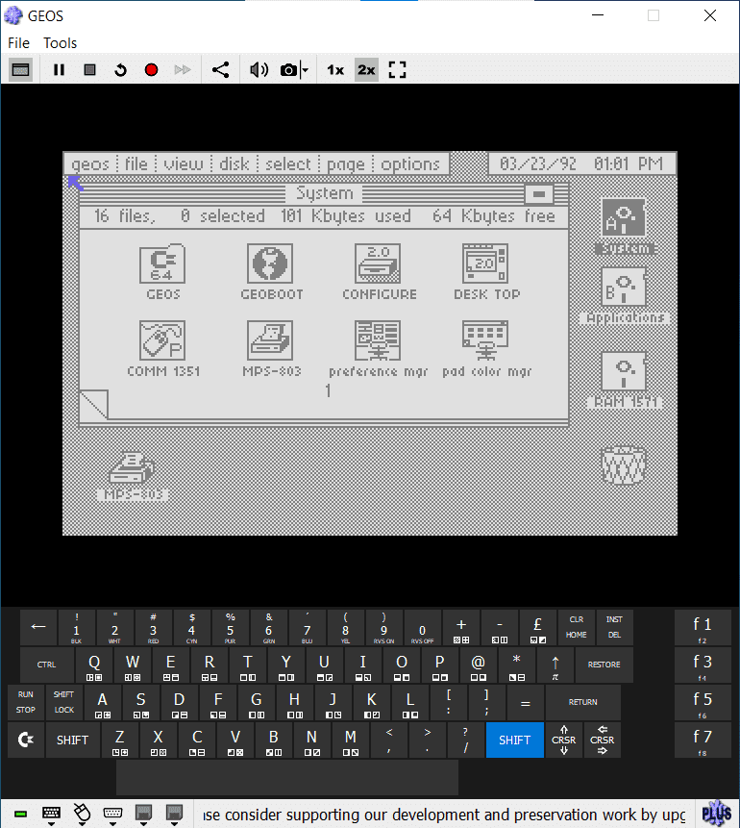The width and height of the screenshot is (740, 828).
Task: Close the System disk window box
Action: tap(539, 194)
